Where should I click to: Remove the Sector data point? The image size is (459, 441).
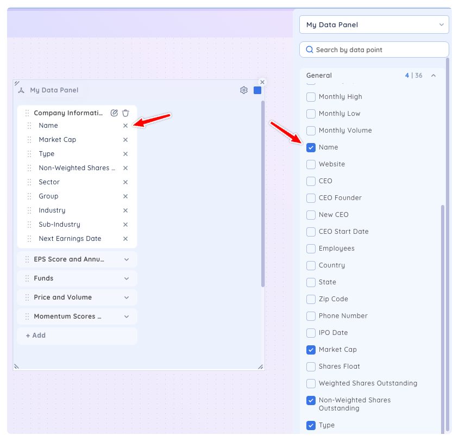(x=125, y=182)
